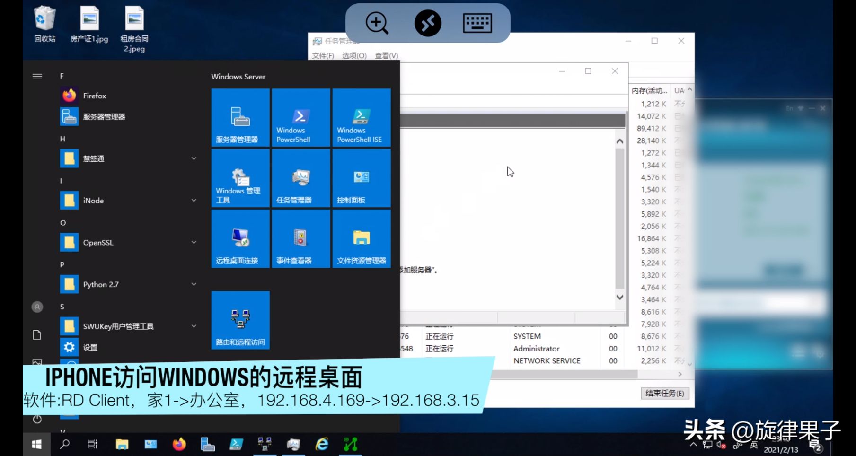Open 设置 from the app list
The image size is (856, 456).
(x=128, y=347)
